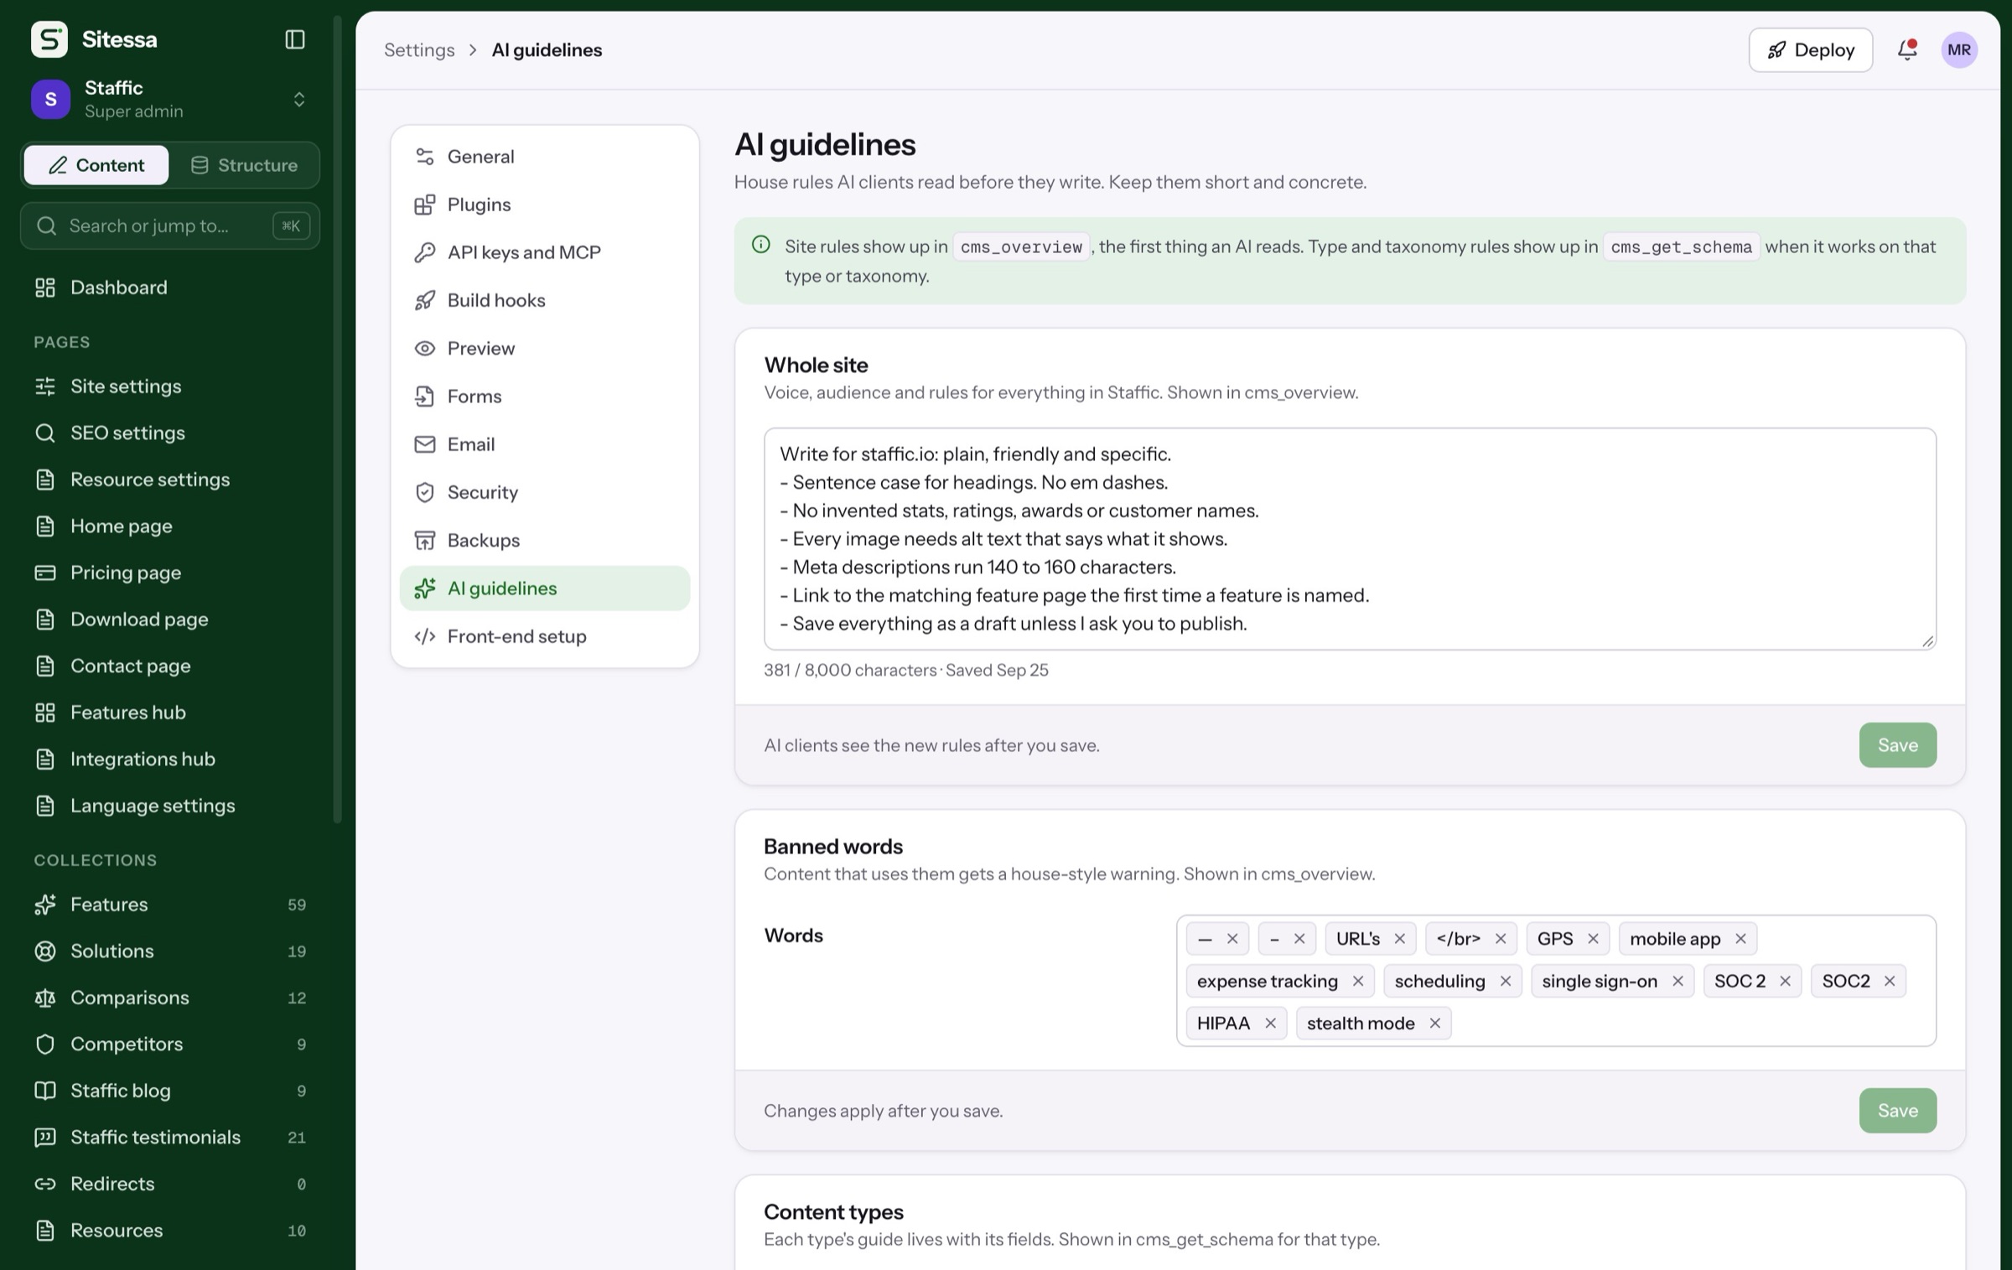Click the Pricing page card icon

pos(45,573)
